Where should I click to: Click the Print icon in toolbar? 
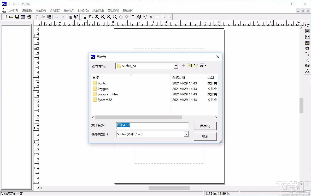(29, 17)
